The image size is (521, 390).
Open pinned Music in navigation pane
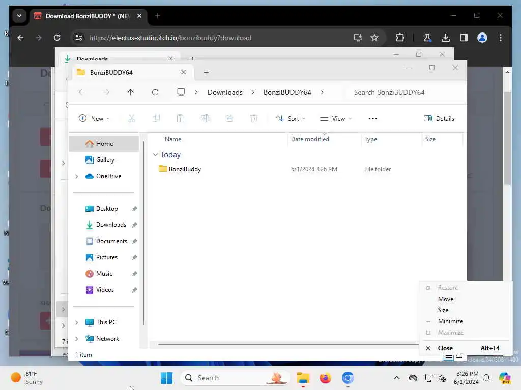tap(104, 274)
